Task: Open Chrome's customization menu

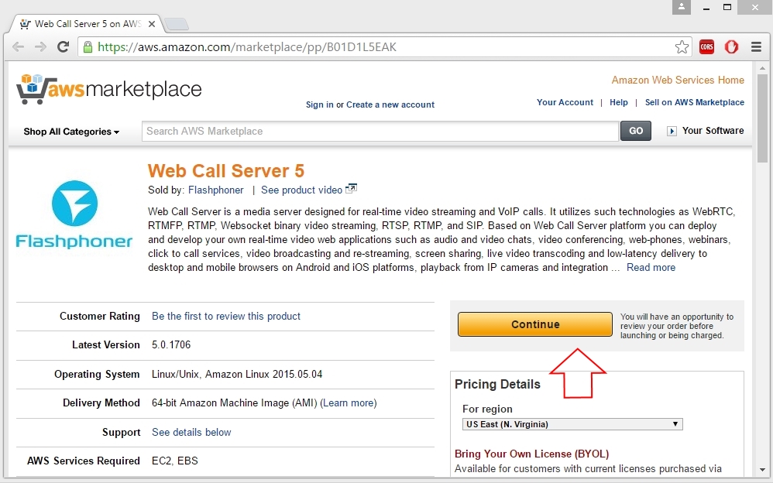Action: coord(756,46)
